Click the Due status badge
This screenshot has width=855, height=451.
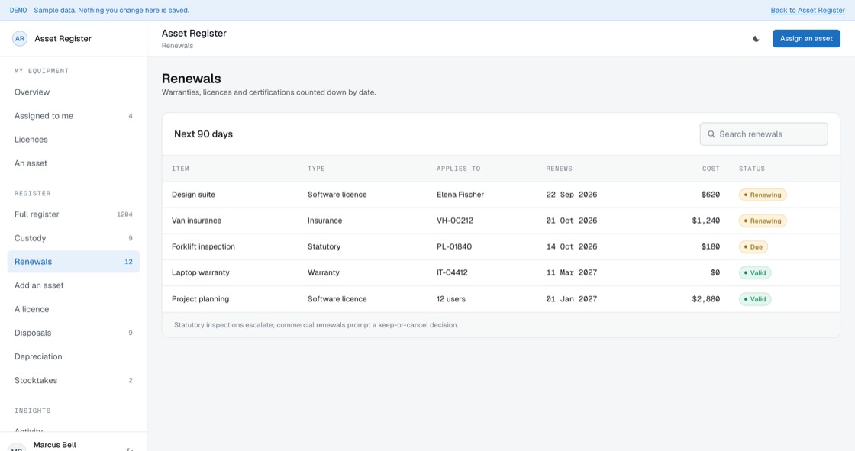(x=753, y=247)
